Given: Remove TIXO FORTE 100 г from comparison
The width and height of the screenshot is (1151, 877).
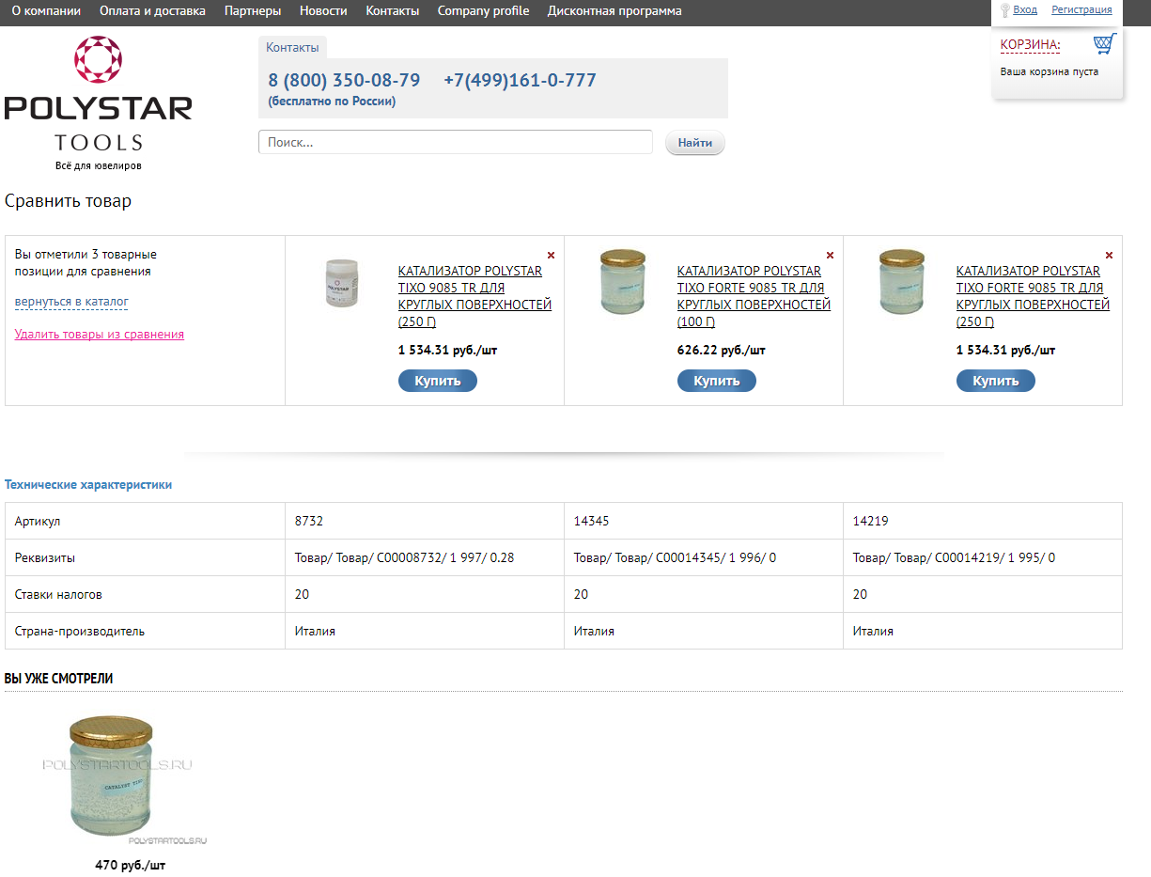Looking at the screenshot, I should click(x=830, y=255).
